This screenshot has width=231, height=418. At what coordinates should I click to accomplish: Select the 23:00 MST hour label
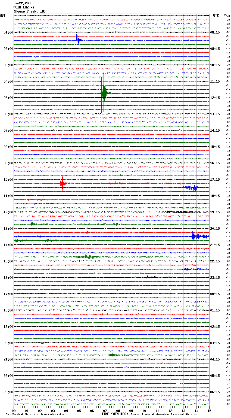[x=8, y=392]
